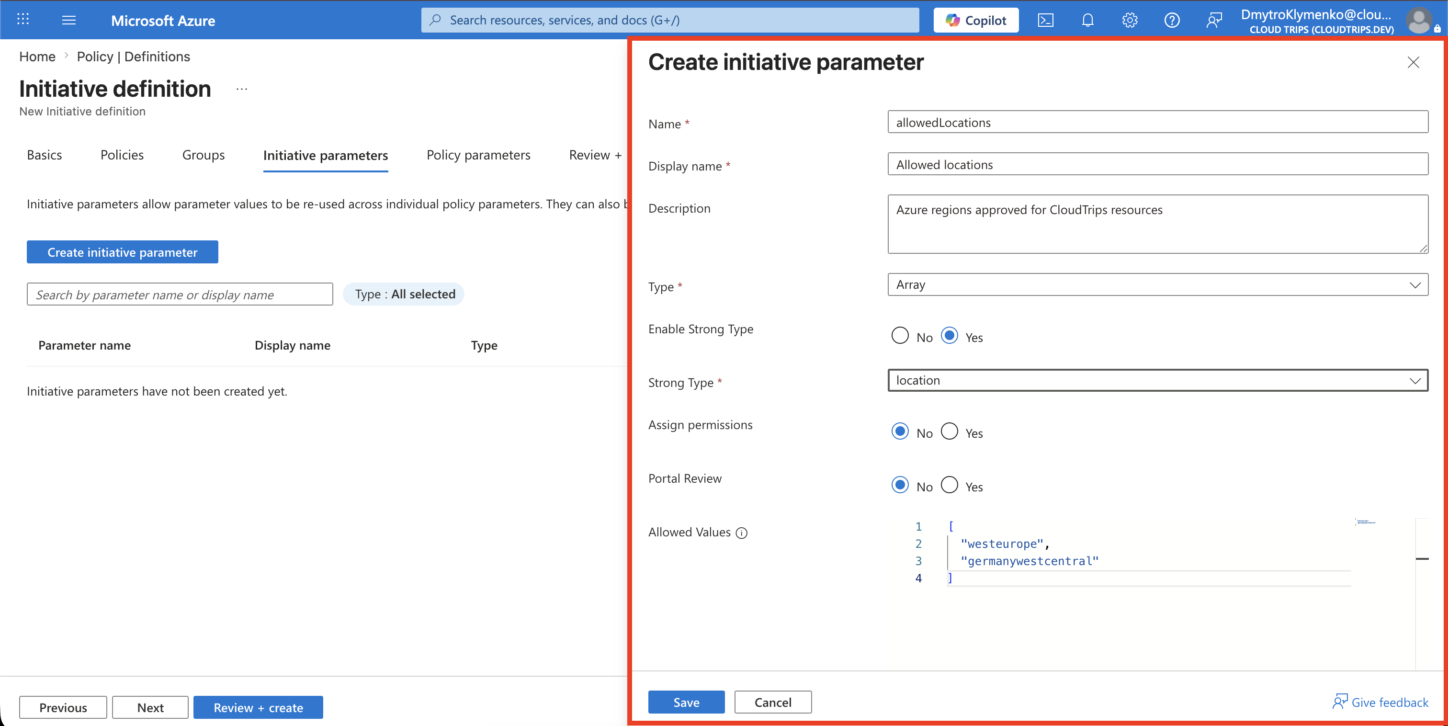Focus the Name field with allowedLocations
This screenshot has height=726, width=1448.
click(x=1158, y=122)
